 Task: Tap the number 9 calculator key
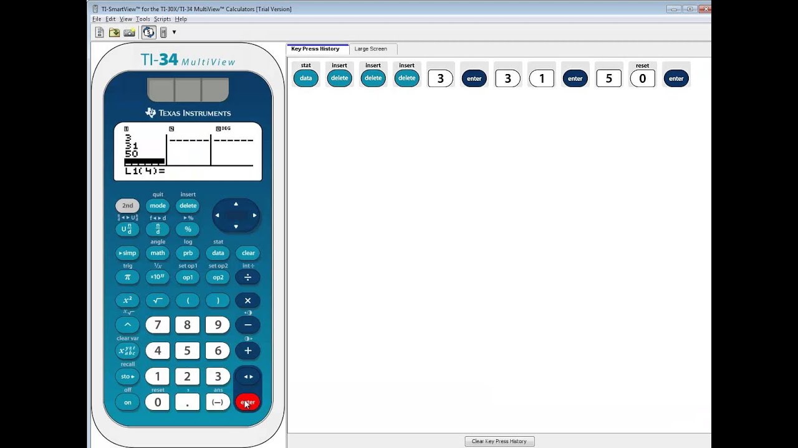coord(218,325)
